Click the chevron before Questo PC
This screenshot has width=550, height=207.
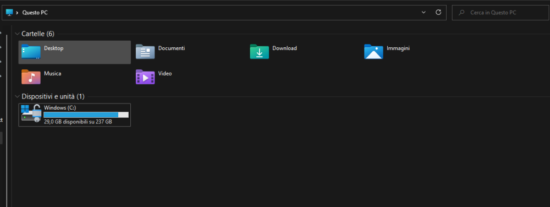pyautogui.click(x=18, y=13)
